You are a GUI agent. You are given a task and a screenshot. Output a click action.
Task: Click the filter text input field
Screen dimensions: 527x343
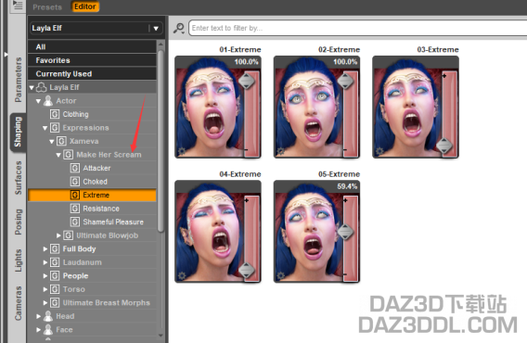pos(357,28)
